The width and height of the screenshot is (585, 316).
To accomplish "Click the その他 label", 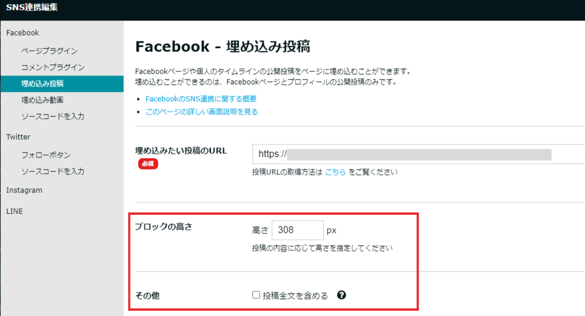I will 148,296.
